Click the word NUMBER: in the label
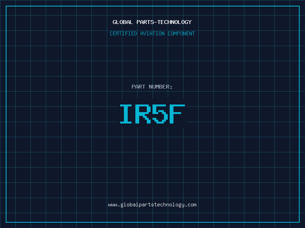This screenshot has height=228, width=305. coord(161,87)
